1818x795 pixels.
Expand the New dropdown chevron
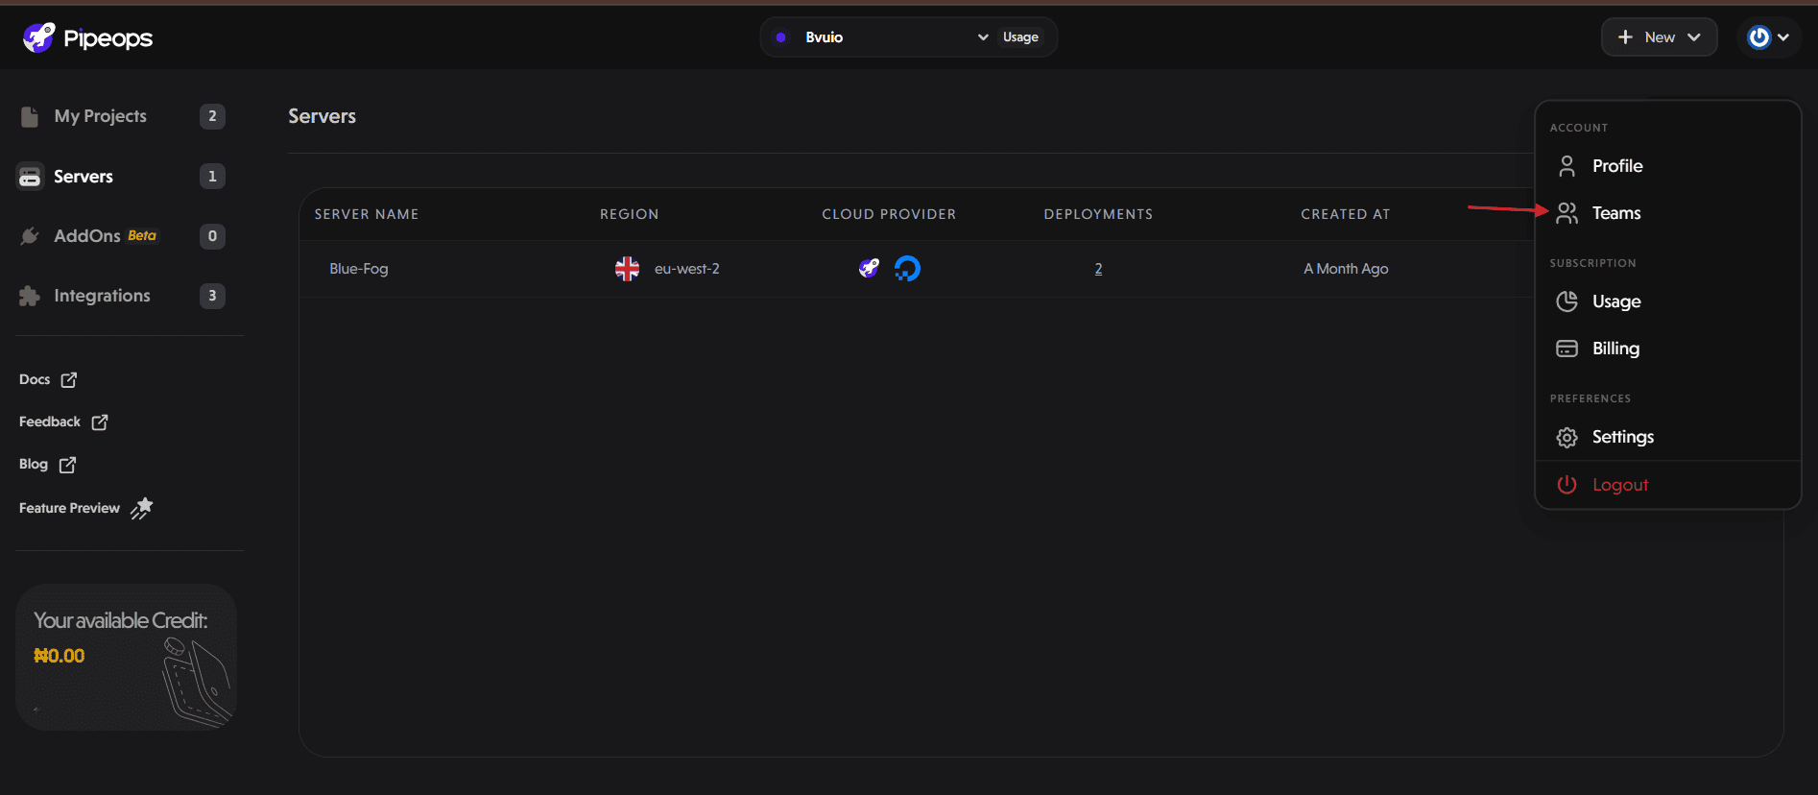pyautogui.click(x=1694, y=37)
